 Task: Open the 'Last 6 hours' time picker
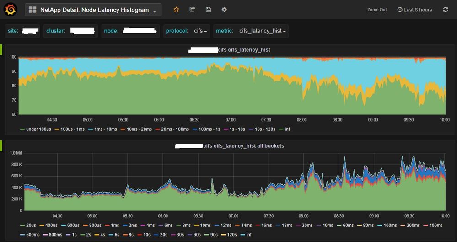(414, 10)
